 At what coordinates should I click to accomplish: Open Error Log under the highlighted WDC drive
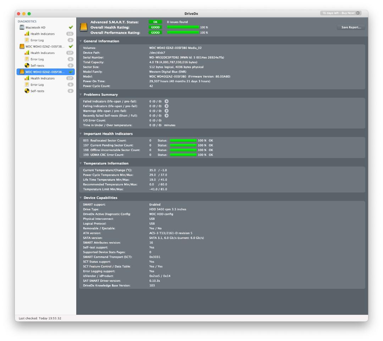37,85
